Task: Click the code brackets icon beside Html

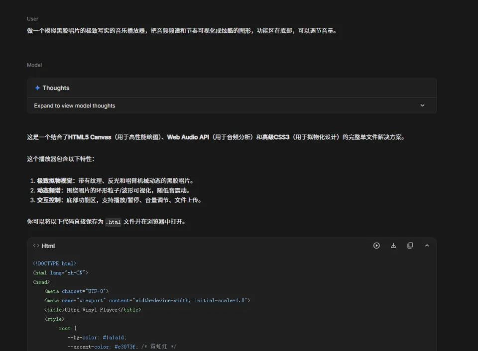Action: click(36, 246)
